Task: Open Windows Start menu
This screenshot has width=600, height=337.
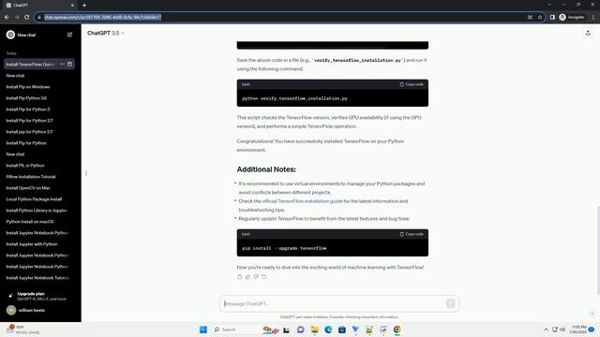Action: pyautogui.click(x=203, y=330)
